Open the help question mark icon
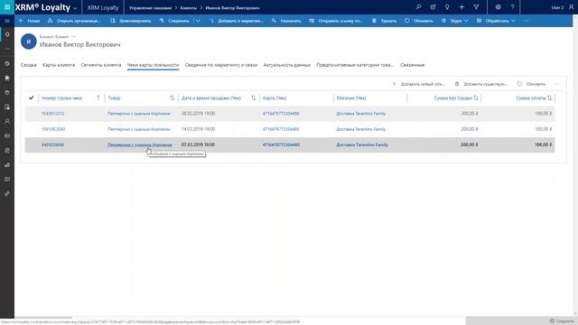578x325 pixels. (512, 7)
